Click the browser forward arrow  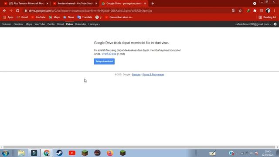click(x=11, y=10)
